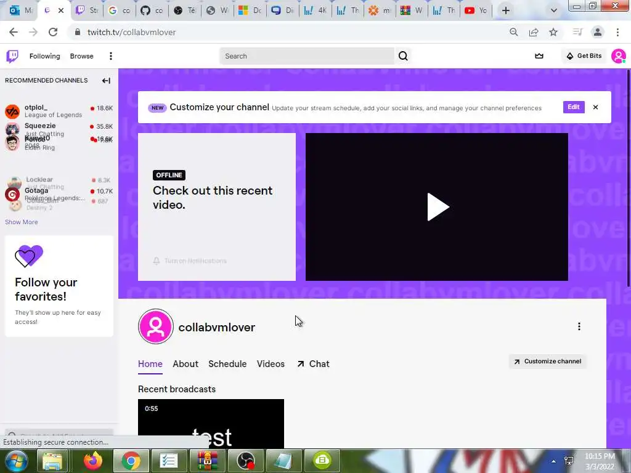Select the Home channel tab
The height and width of the screenshot is (473, 631).
tap(150, 364)
